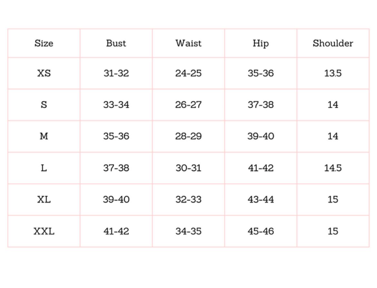Click the 31-32 bust measurement cell
Viewport: 377px width, 288px height.
click(x=116, y=73)
